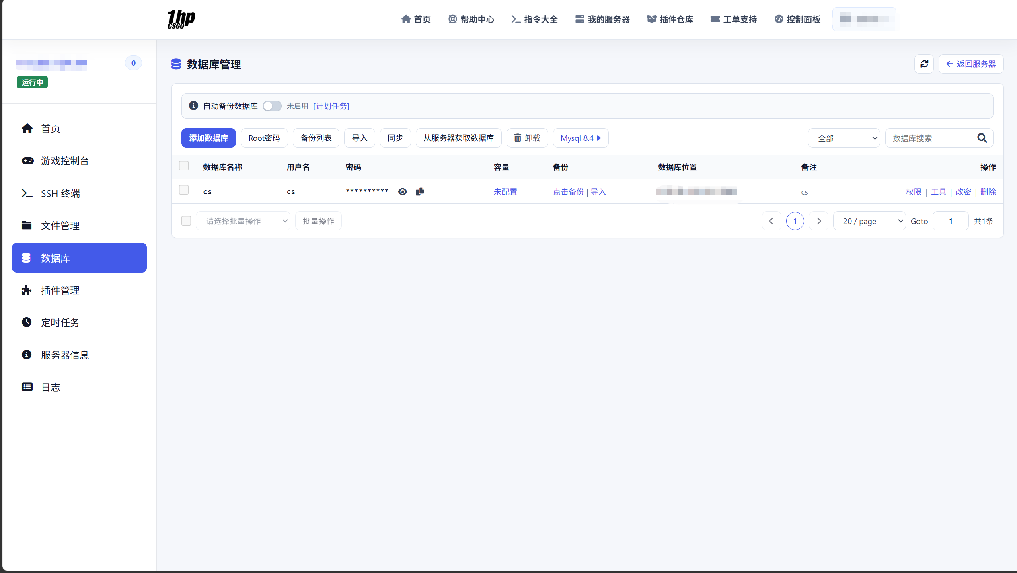Open 服务器信息 in the sidebar

79,355
